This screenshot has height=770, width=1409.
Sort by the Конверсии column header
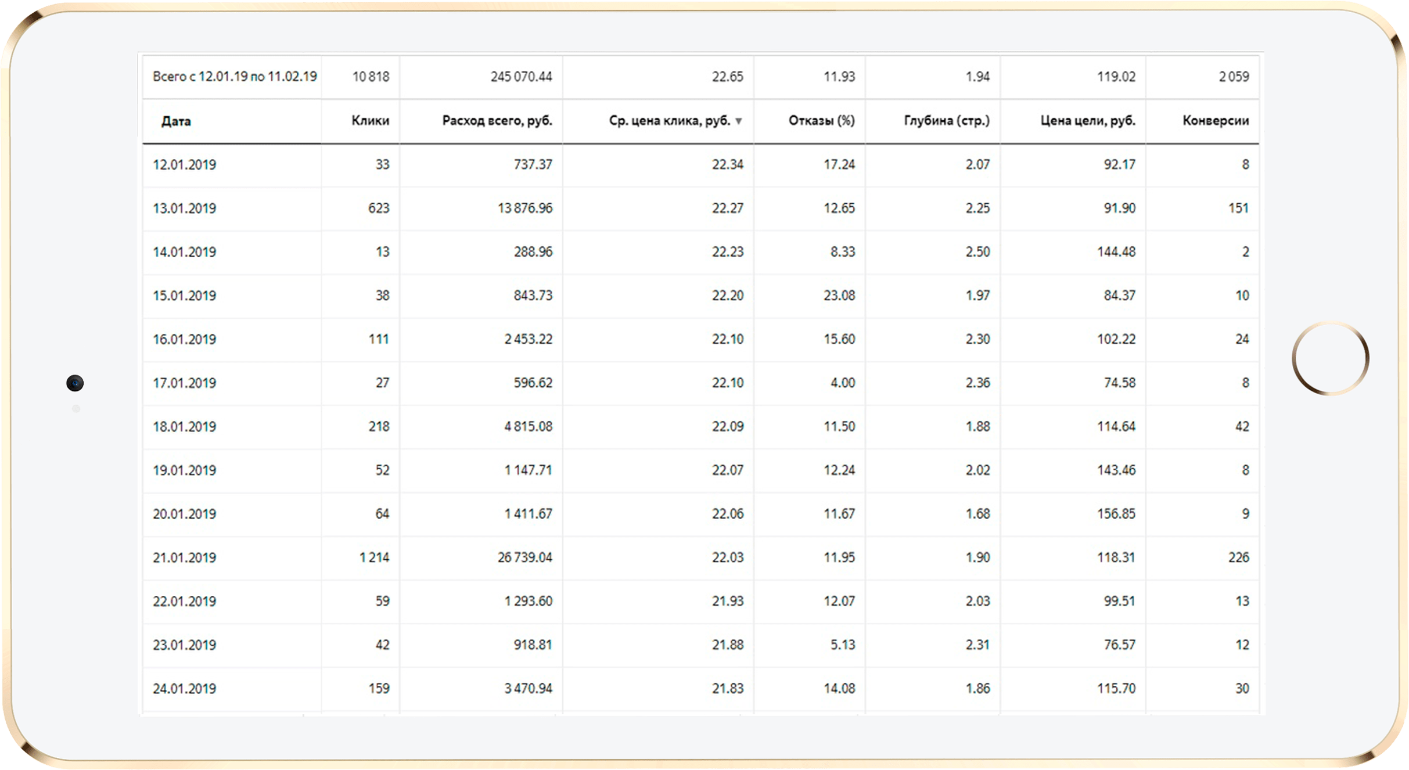pos(1215,121)
